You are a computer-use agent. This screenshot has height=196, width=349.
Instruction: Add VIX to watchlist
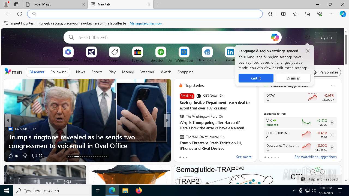[332, 122]
